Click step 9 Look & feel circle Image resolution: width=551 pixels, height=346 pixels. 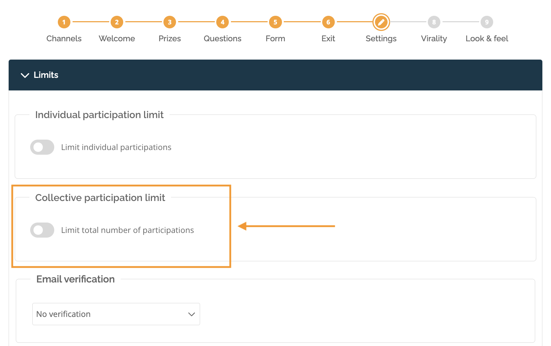click(x=487, y=22)
